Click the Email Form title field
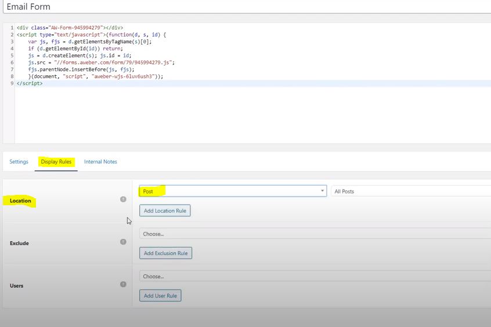Screen dimensions: 491x327 pyautogui.click(x=247, y=6)
